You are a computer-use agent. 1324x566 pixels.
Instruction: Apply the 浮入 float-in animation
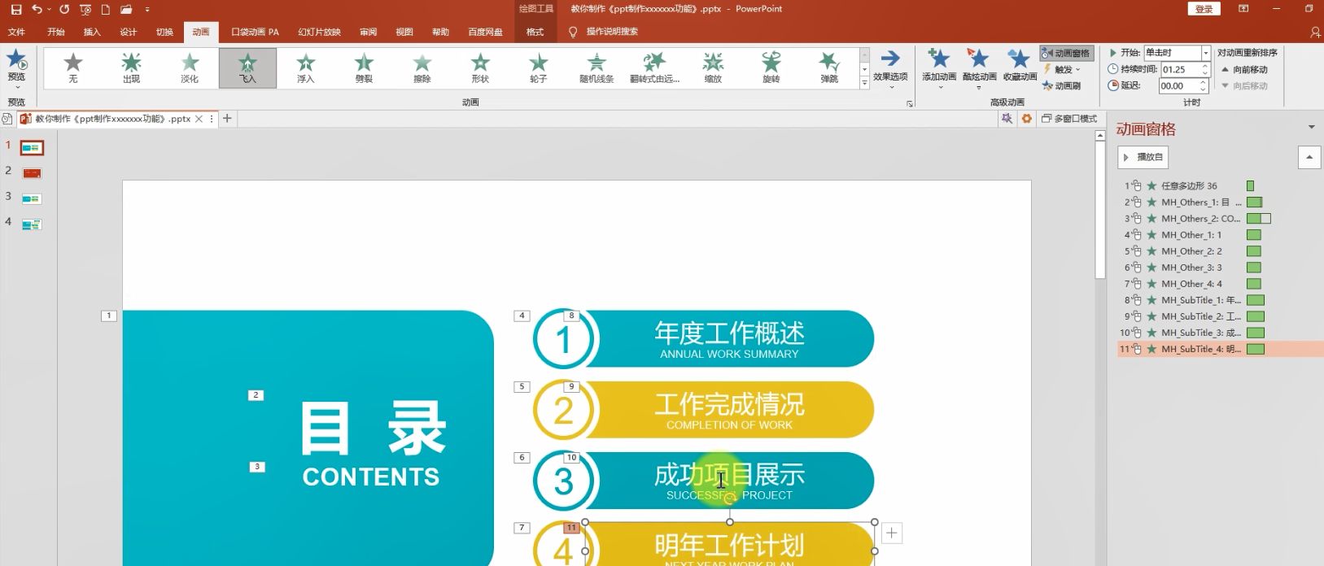coord(306,68)
